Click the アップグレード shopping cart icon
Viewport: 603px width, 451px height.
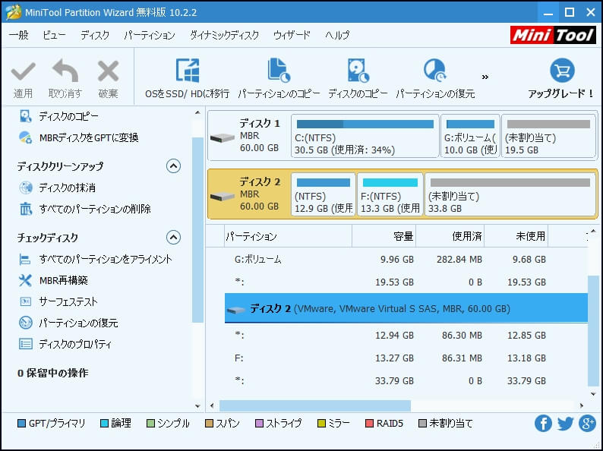(562, 71)
